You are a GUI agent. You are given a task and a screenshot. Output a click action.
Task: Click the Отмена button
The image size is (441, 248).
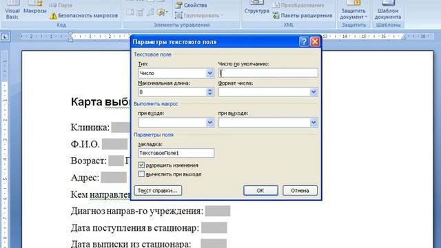coord(300,191)
